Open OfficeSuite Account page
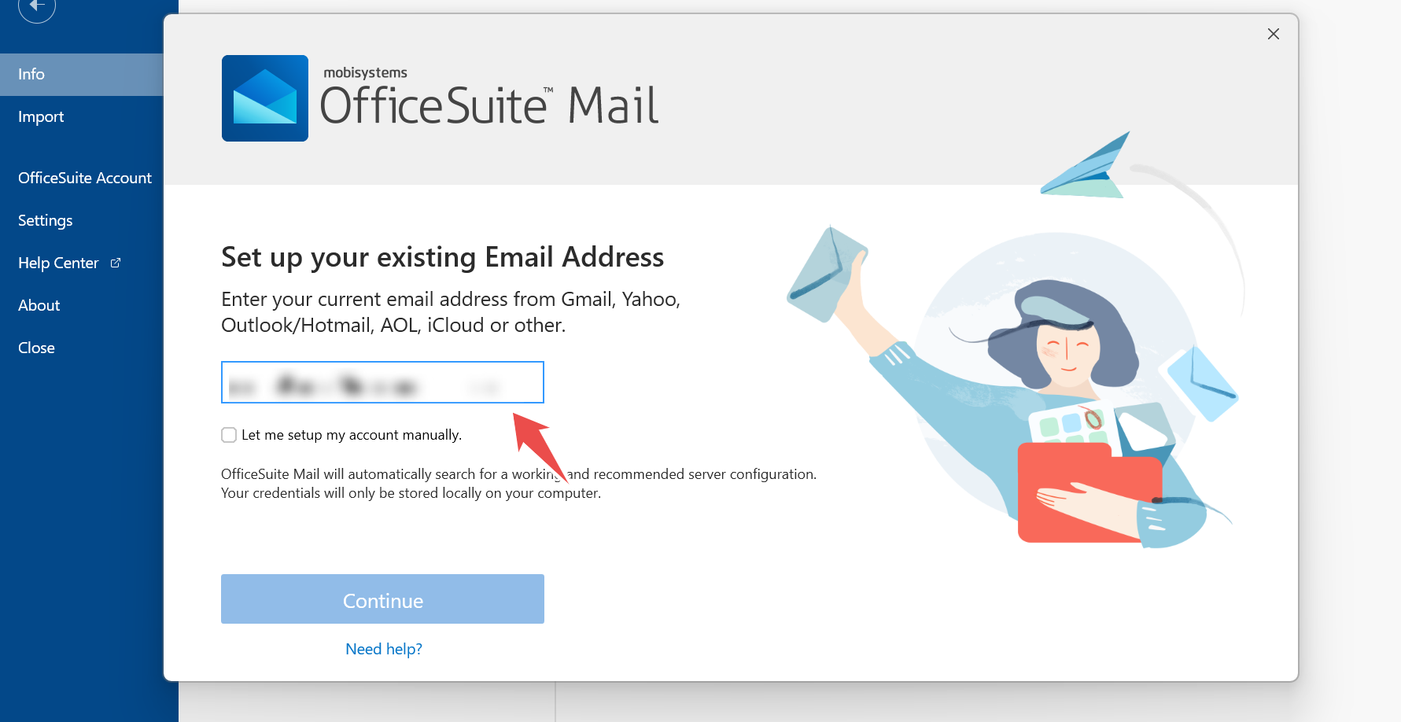 pos(85,179)
